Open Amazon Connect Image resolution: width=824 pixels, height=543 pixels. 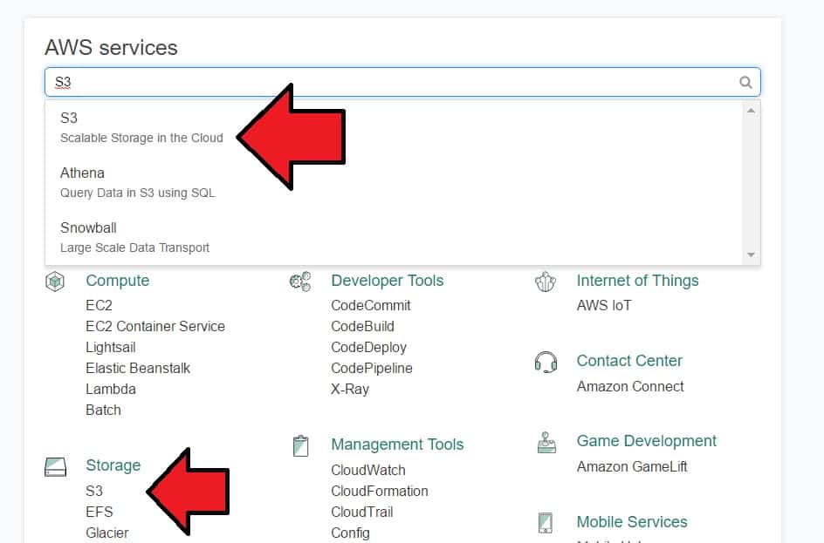click(630, 387)
